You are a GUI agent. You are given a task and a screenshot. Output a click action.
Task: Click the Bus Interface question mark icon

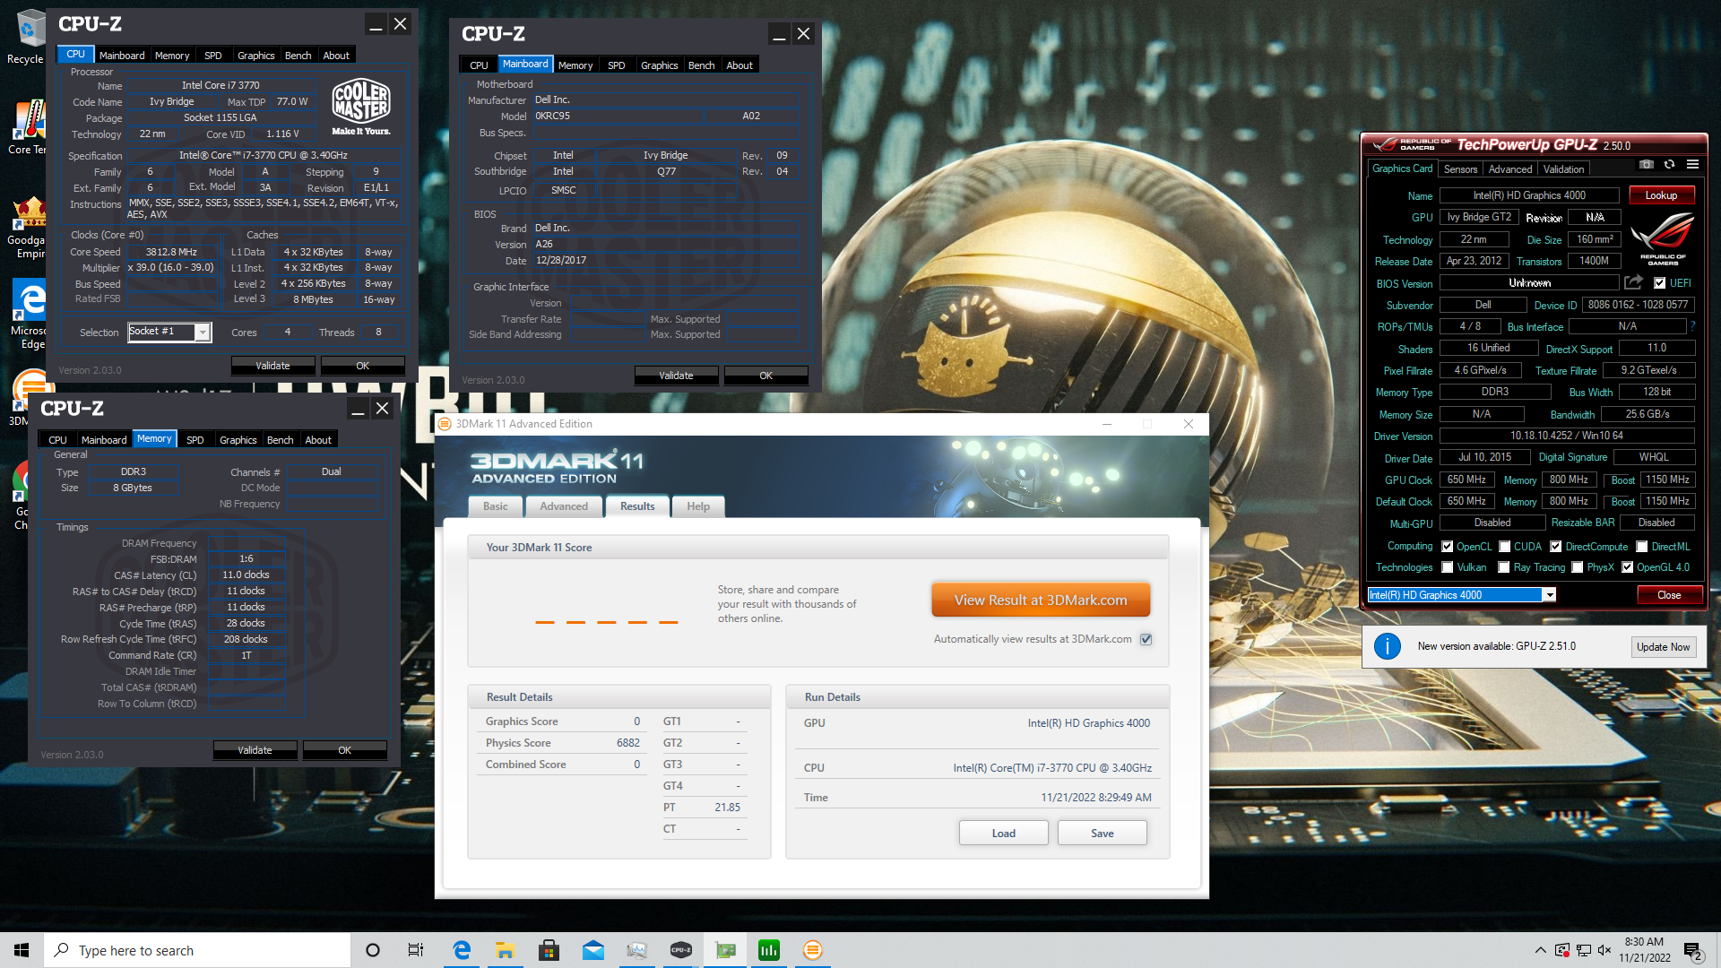[x=1692, y=326]
